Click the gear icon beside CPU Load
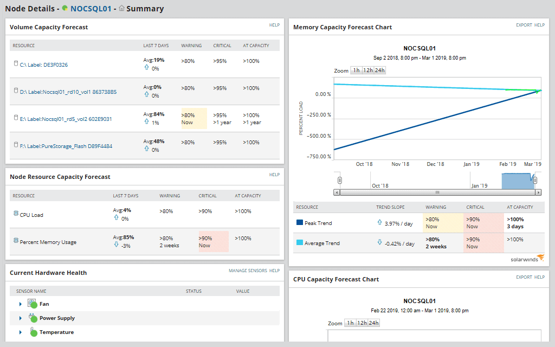 click(15, 211)
